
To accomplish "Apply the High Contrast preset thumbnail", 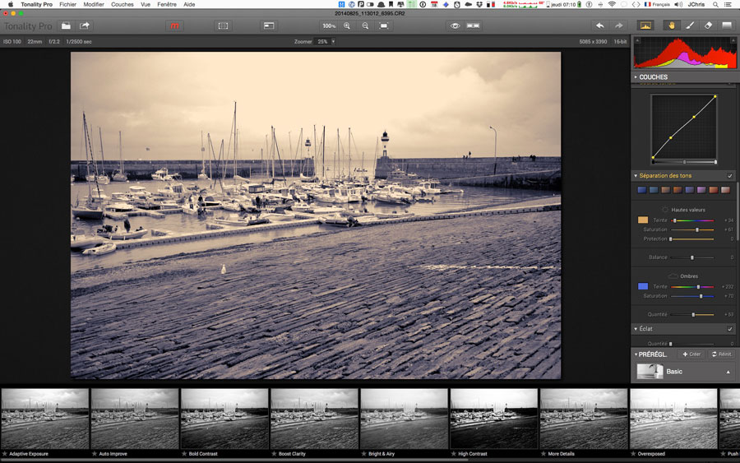I will [x=493, y=419].
